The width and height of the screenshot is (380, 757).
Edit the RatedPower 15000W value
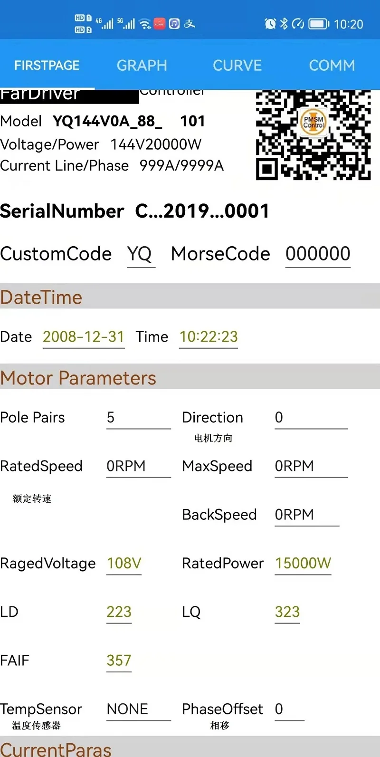click(303, 564)
